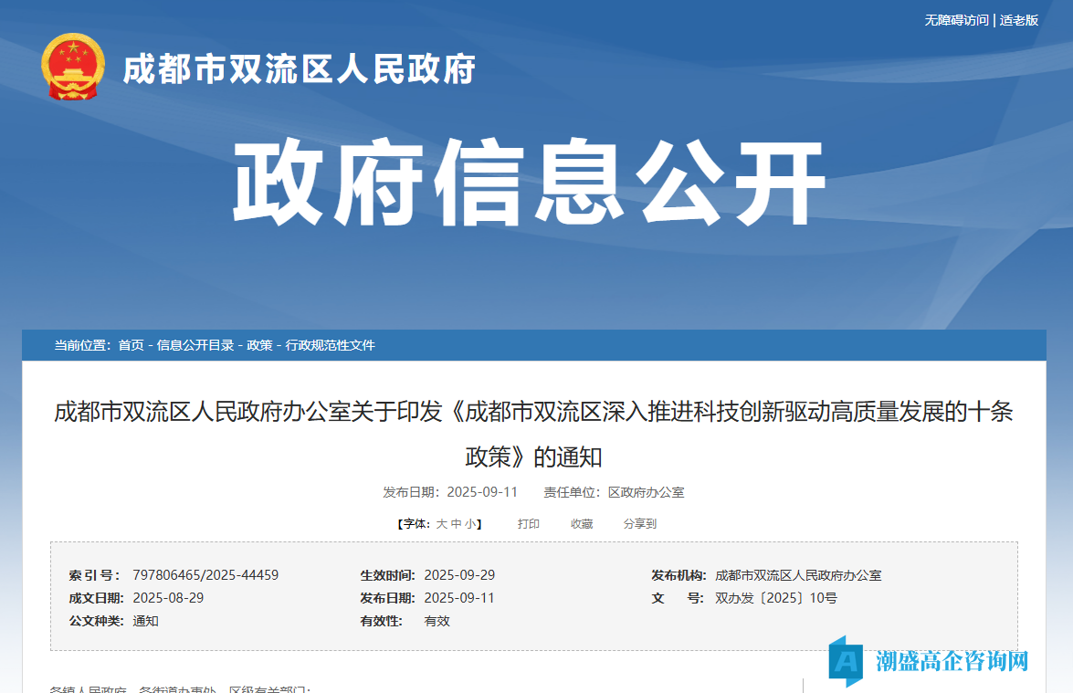Click the 打印 print function
Screen dimensions: 1073x693
click(529, 523)
